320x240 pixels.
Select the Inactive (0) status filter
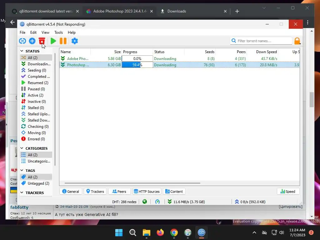[x=36, y=102]
